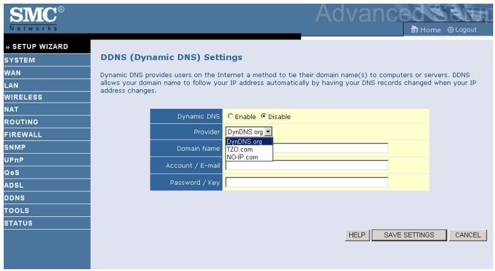The image size is (495, 271).
Task: Open the ADSL menu section
Action: 47,185
